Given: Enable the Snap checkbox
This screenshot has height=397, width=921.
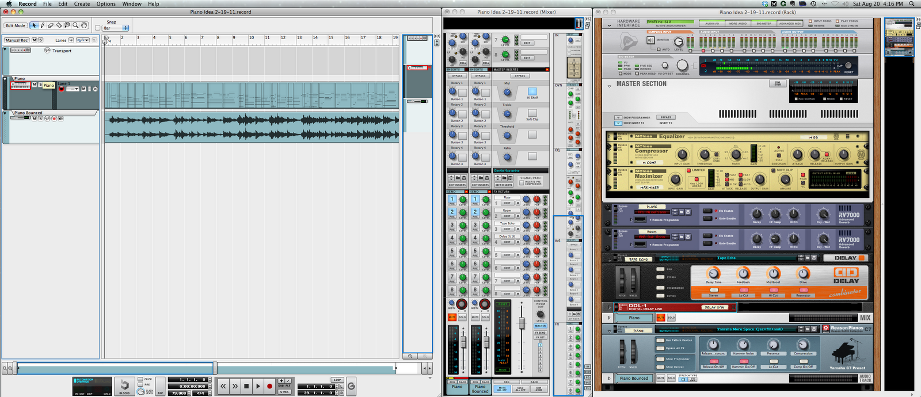Looking at the screenshot, I should coord(96,28).
